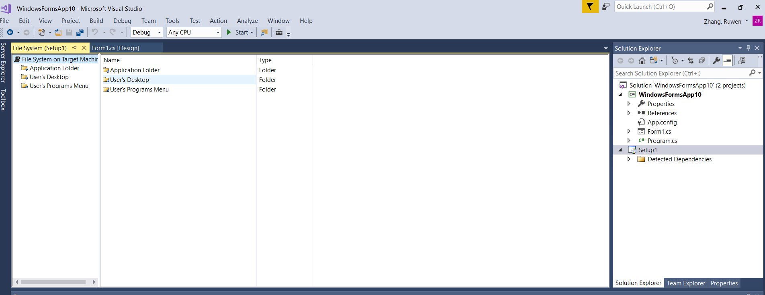Click the Solution Explorer Home icon
765x295 pixels.
[642, 61]
